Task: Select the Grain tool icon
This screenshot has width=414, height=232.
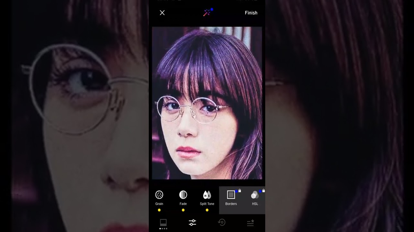Action: pyautogui.click(x=159, y=195)
